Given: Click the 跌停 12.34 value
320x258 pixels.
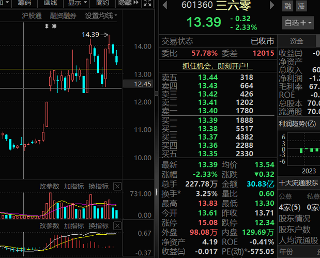Looking at the screenshot, I should pyautogui.click(x=265, y=223).
